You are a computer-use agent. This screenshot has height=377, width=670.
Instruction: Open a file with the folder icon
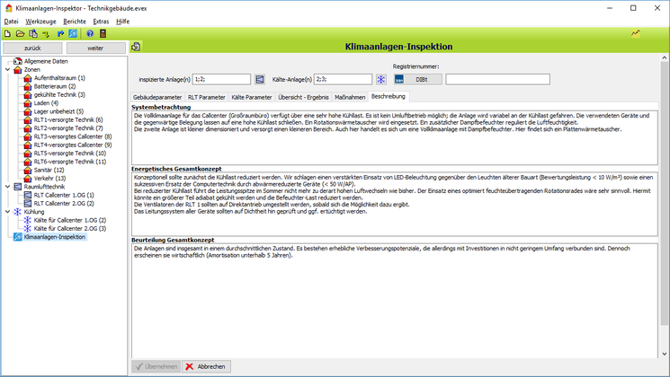click(20, 34)
